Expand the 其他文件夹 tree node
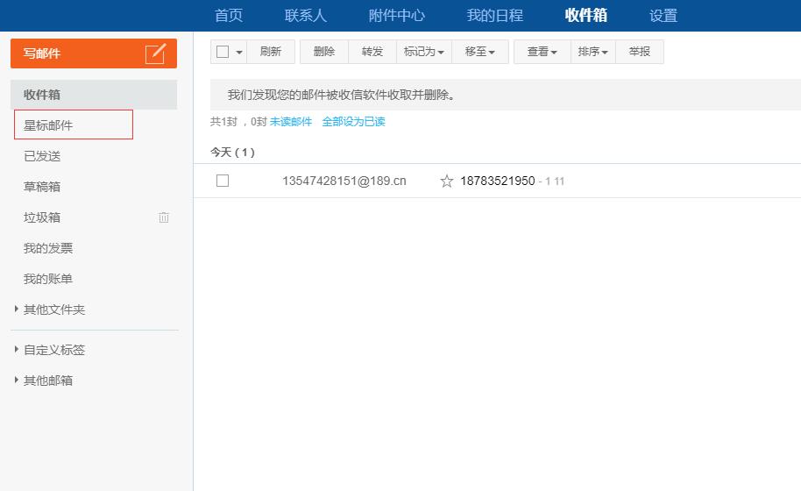The image size is (801, 491). pyautogui.click(x=17, y=310)
